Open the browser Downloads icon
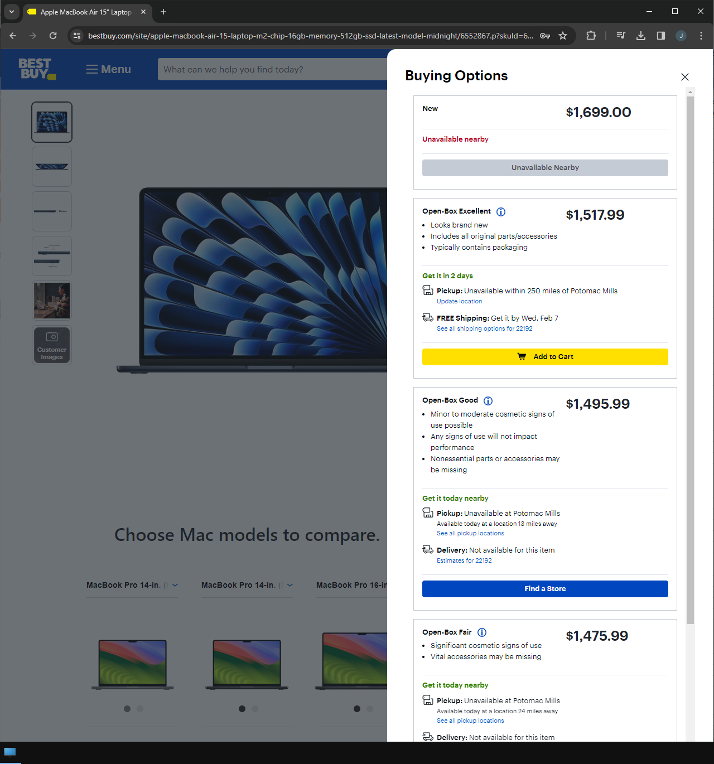The height and width of the screenshot is (764, 714). click(641, 36)
